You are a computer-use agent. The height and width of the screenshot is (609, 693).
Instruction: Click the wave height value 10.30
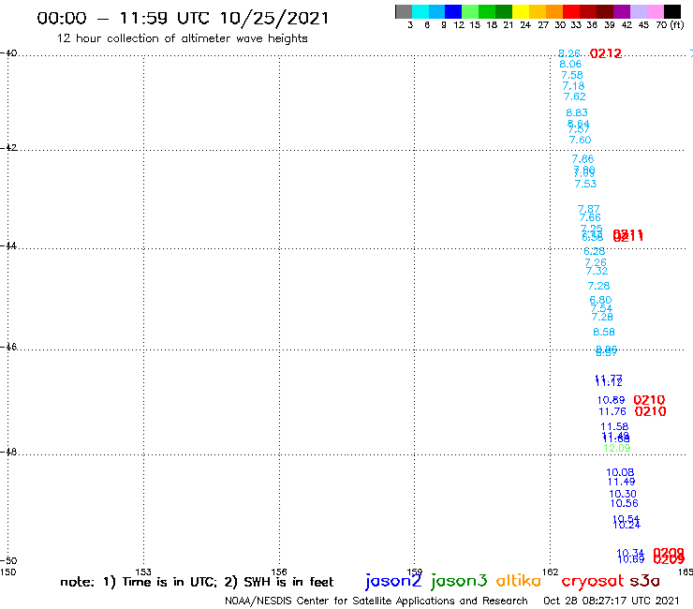[x=622, y=494]
